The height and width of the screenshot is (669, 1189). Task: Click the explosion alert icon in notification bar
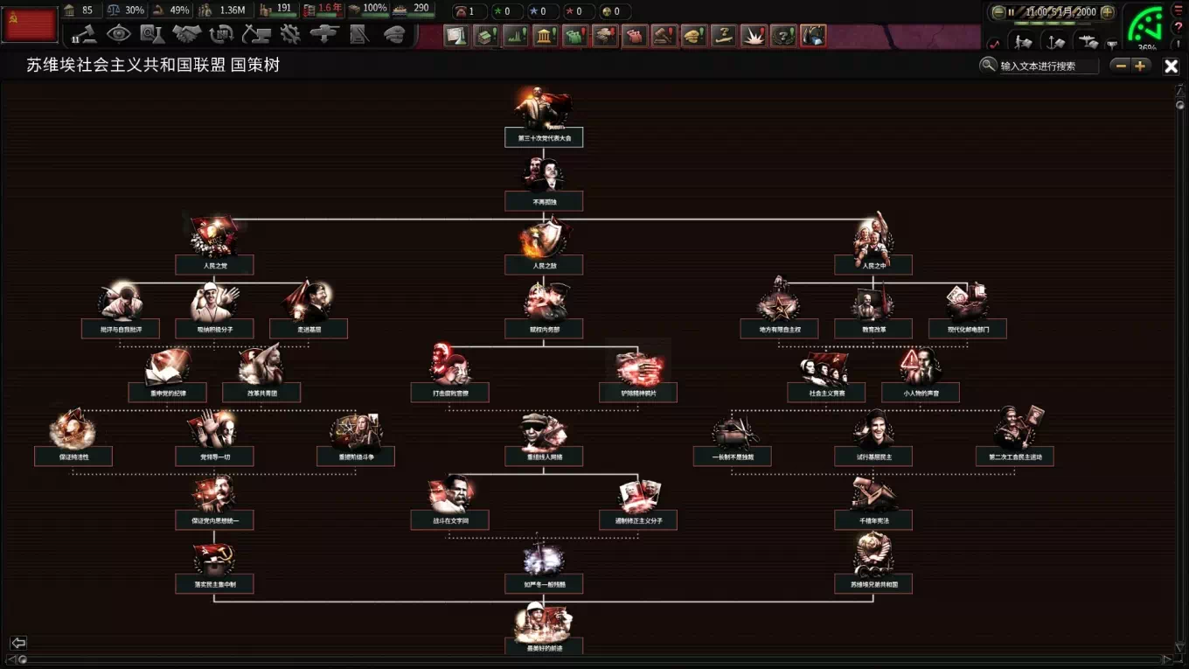tap(754, 35)
